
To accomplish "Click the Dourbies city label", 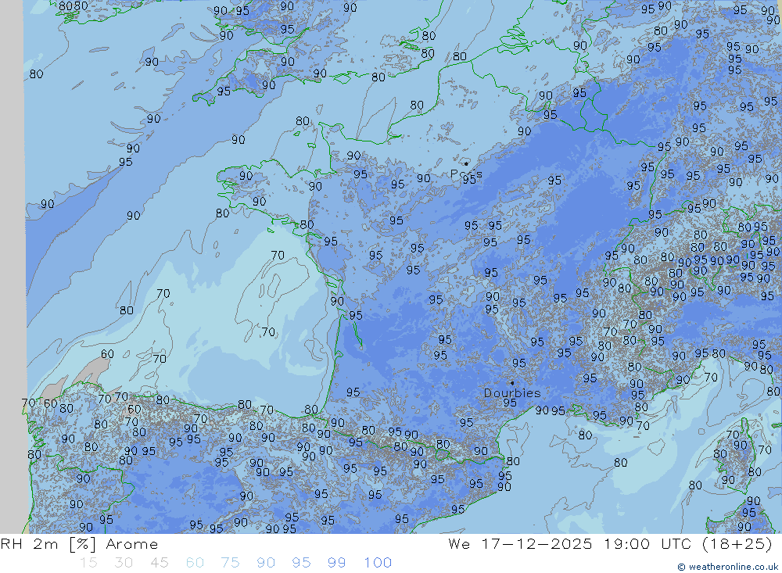I will 512,393.
